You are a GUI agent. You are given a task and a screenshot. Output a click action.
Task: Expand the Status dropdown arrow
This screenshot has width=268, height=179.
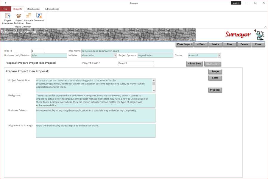[x=219, y=56]
